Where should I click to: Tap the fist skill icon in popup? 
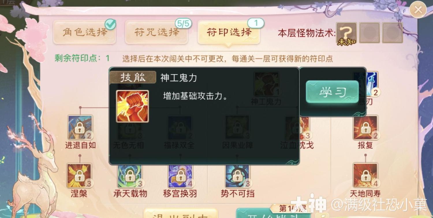coord(132,106)
